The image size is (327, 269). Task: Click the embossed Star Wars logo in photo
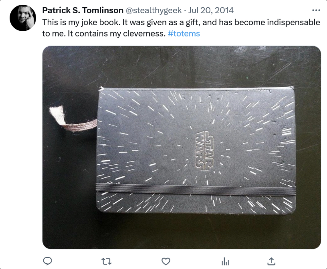(204, 151)
